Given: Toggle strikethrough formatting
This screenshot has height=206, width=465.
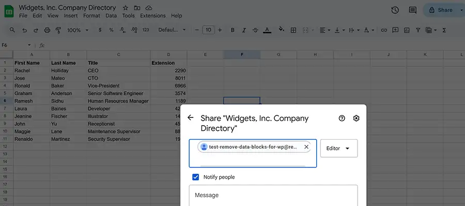Looking at the screenshot, I should point(255,30).
